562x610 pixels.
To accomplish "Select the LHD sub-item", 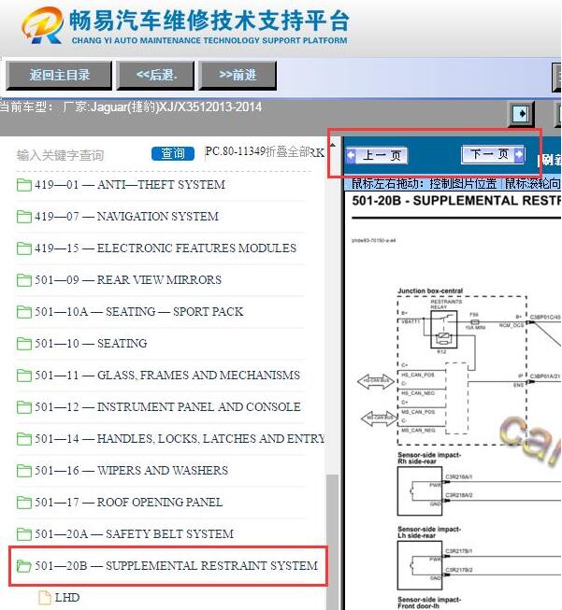I will 67,598.
